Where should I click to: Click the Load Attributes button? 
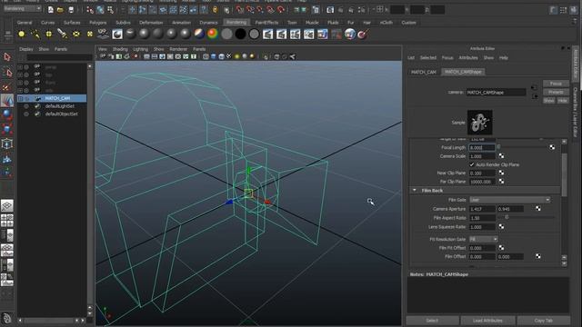pyautogui.click(x=487, y=321)
